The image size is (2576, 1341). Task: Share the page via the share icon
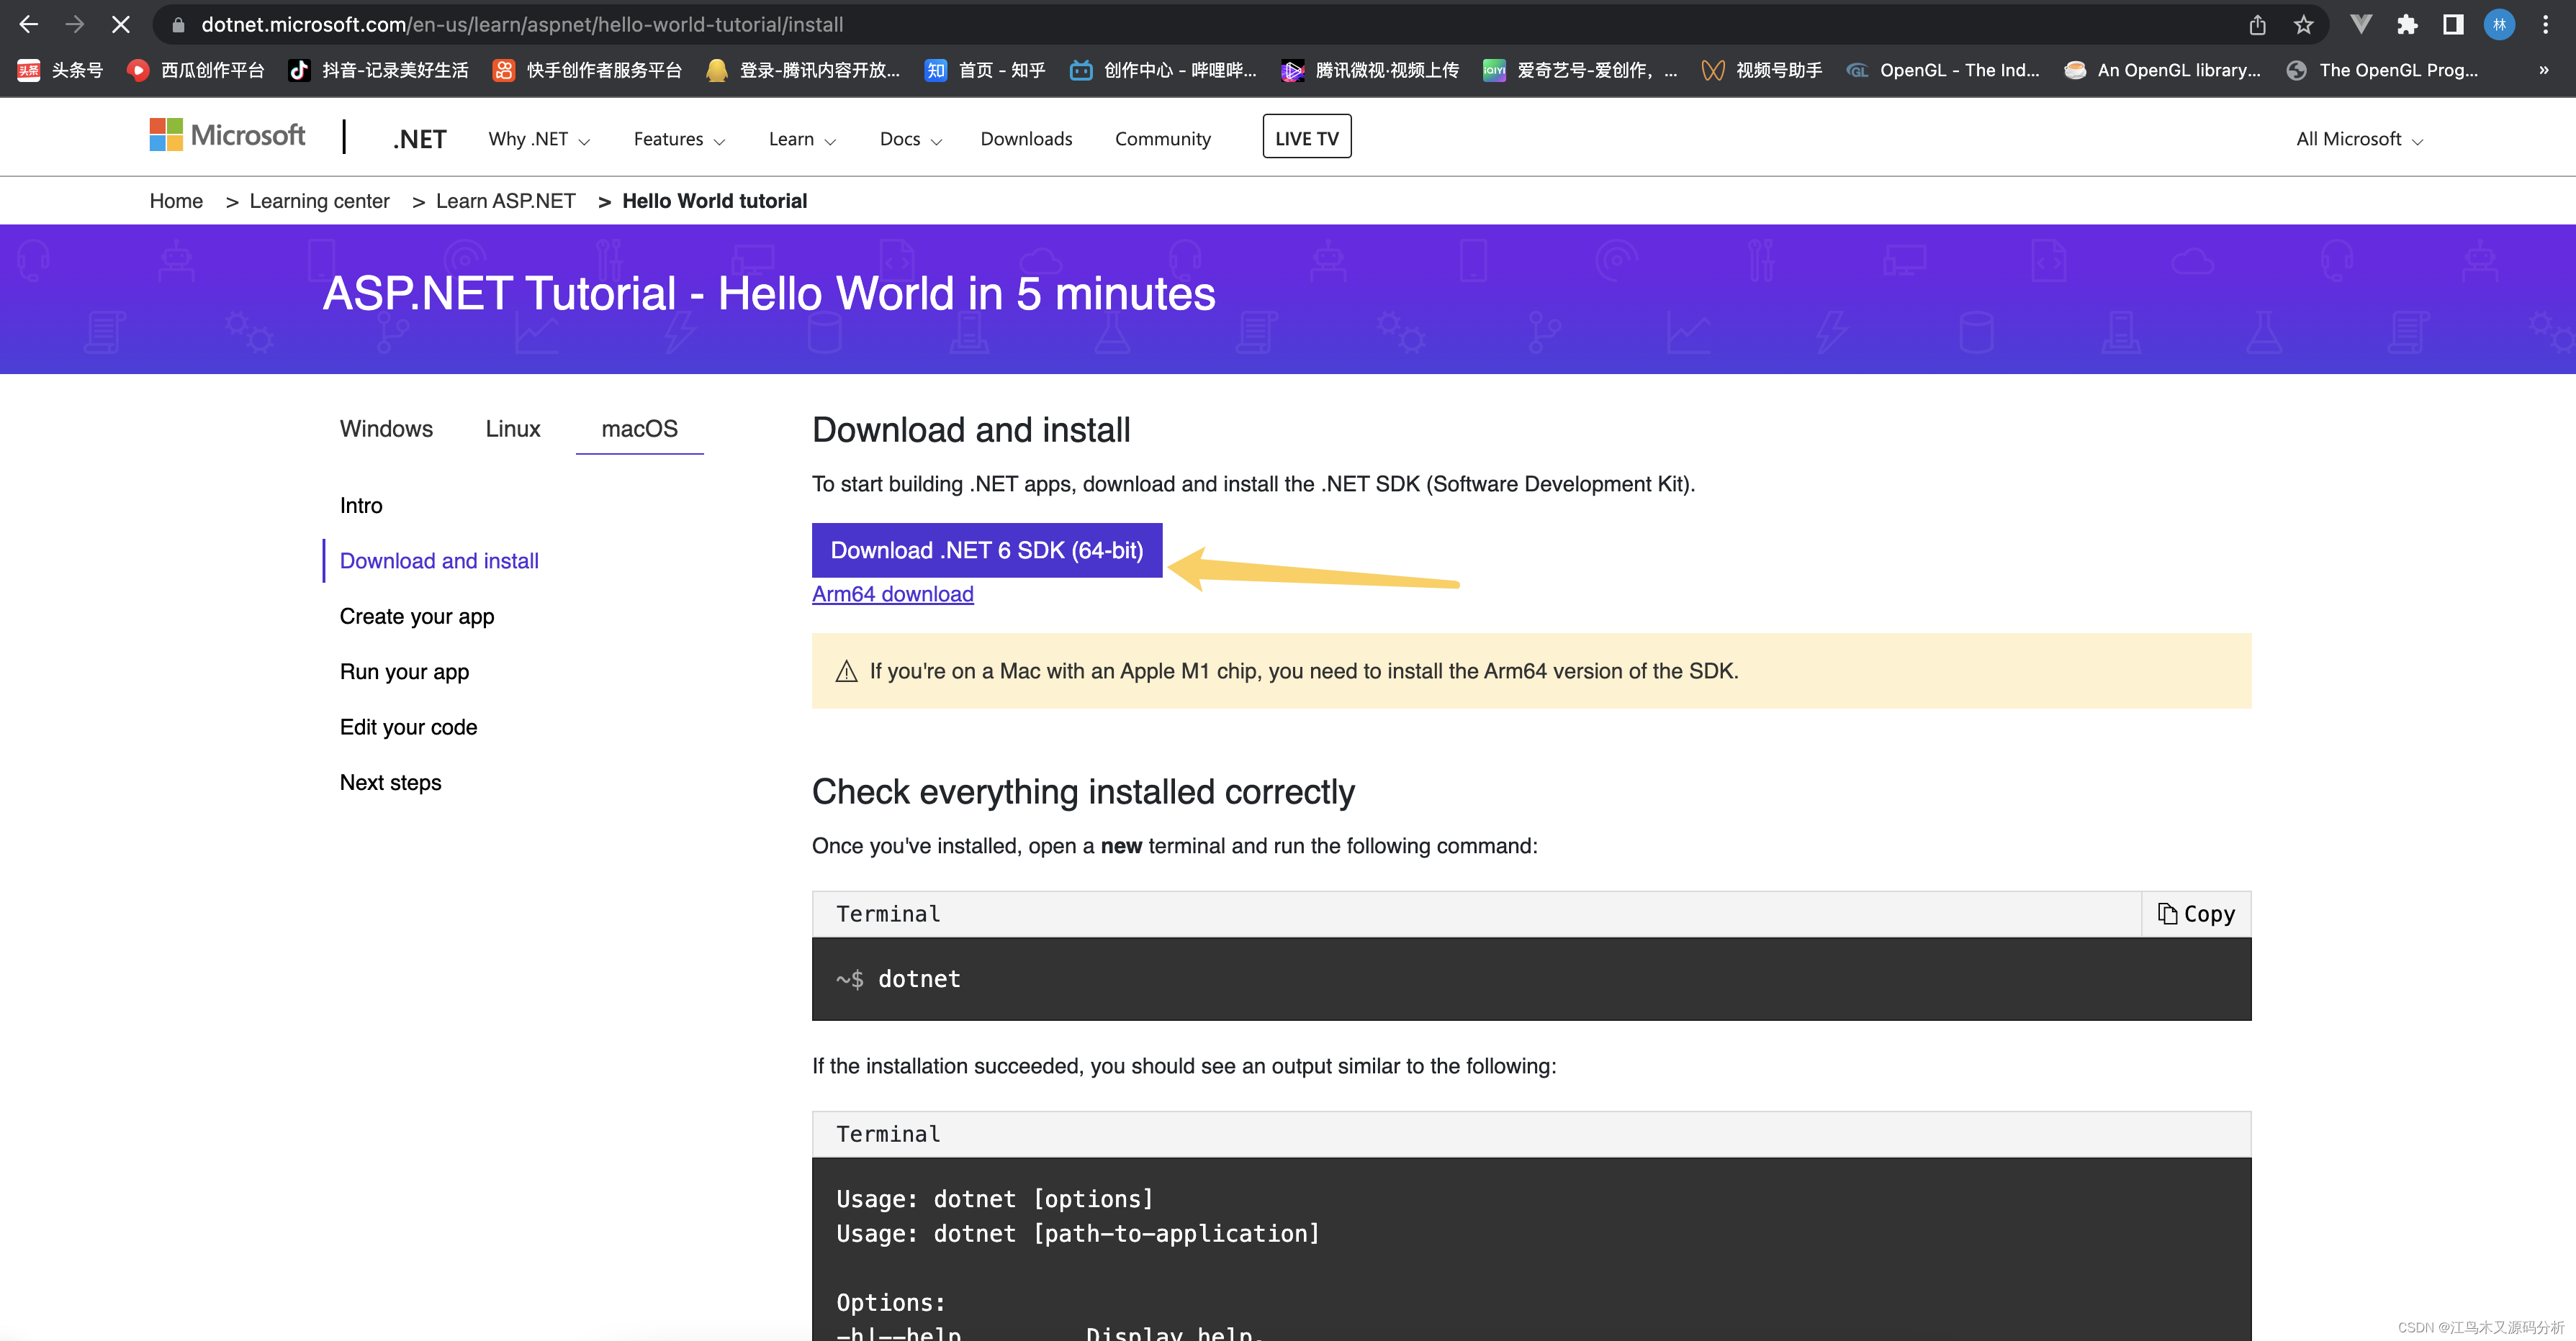(x=2256, y=24)
